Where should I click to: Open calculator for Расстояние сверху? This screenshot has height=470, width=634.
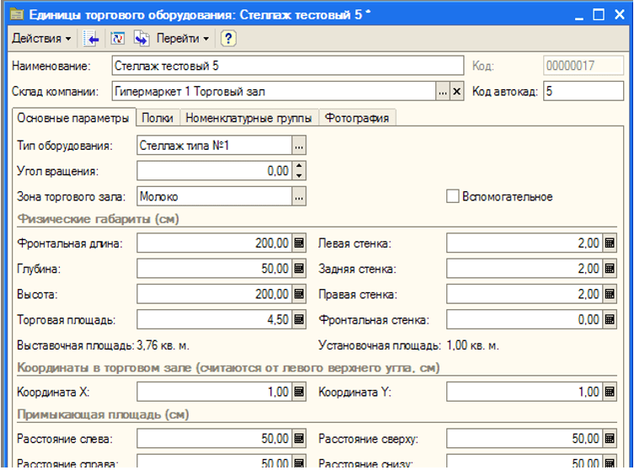click(x=610, y=439)
